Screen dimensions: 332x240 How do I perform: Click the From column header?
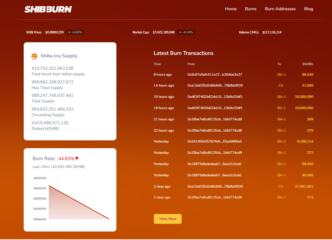click(191, 64)
